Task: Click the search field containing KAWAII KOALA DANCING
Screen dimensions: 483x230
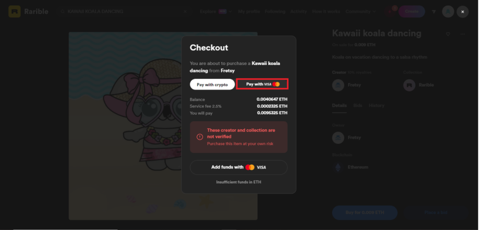Action: coord(123,12)
